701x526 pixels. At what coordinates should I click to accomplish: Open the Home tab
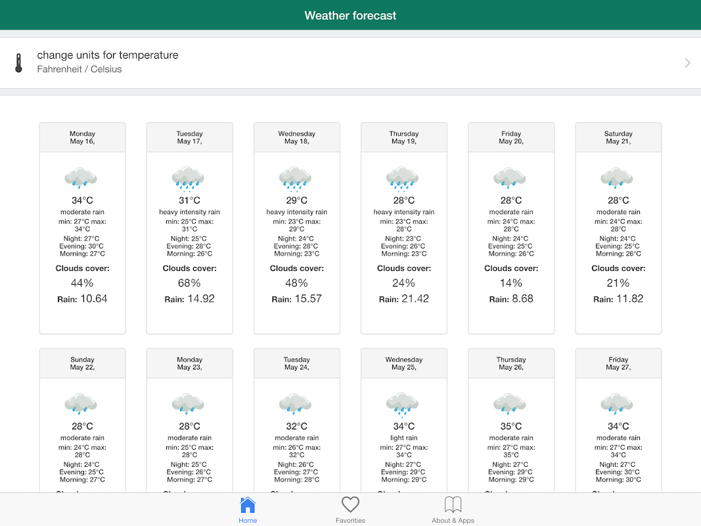pos(248,510)
